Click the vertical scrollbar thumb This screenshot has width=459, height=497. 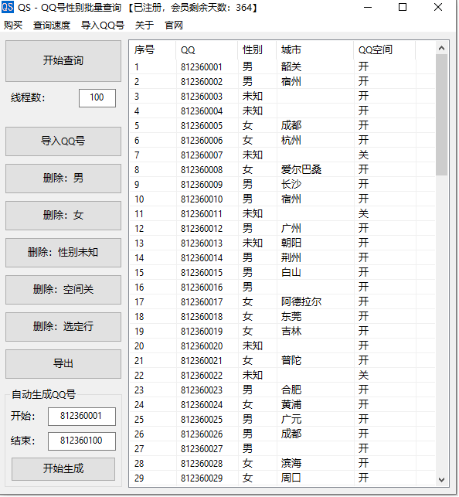coord(441,114)
